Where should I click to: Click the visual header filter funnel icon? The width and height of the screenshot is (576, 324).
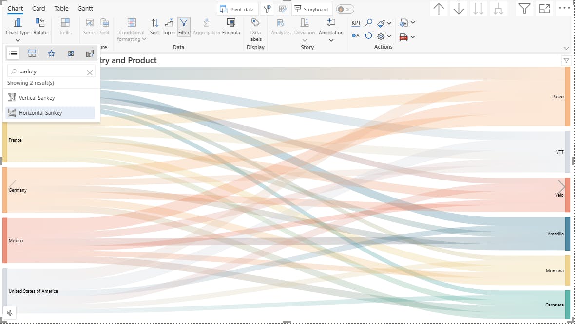click(524, 8)
